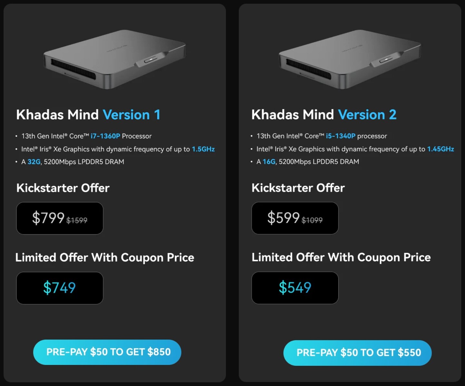This screenshot has height=386, width=465.
Task: Click the i5-1340P processor highlight
Action: [341, 136]
